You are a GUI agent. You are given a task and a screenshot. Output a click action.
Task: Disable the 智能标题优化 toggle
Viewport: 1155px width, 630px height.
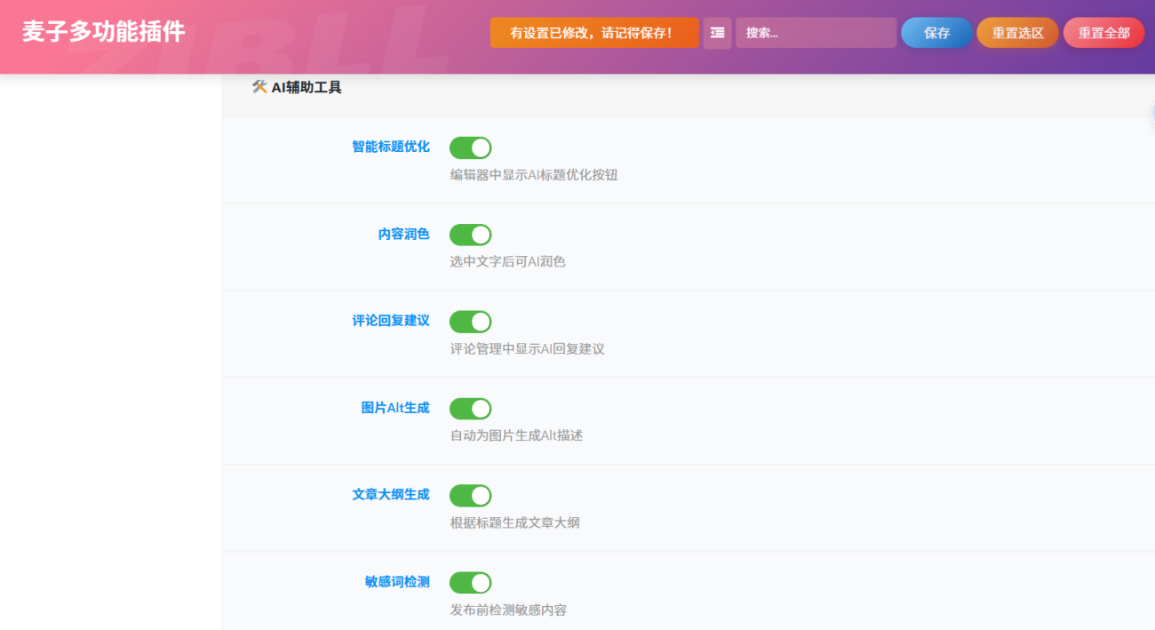pos(470,148)
